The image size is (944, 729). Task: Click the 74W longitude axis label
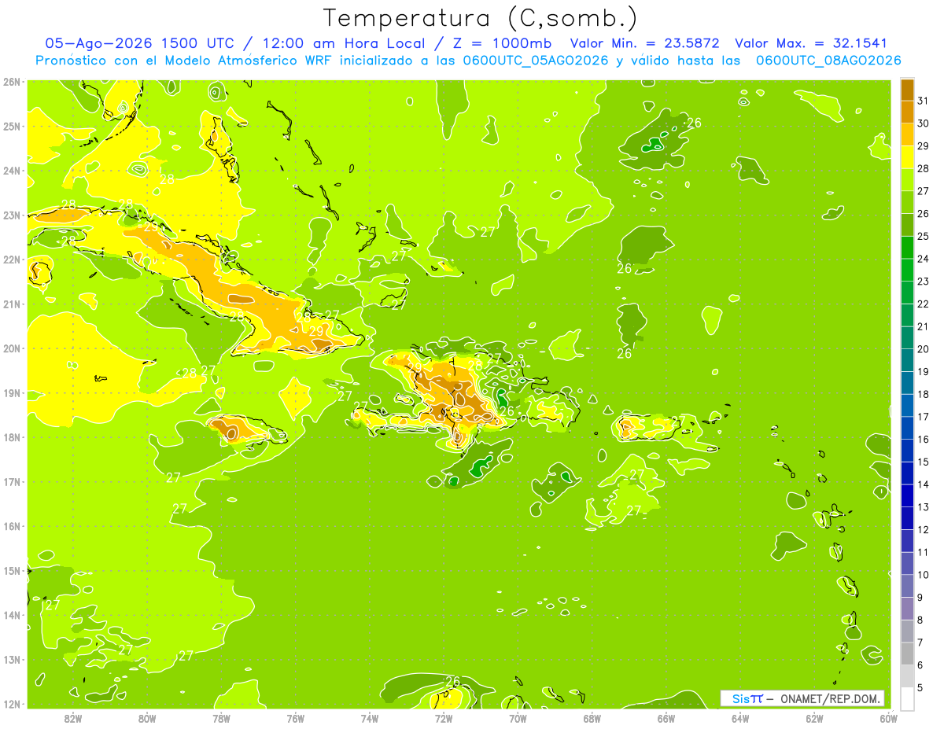370,718
